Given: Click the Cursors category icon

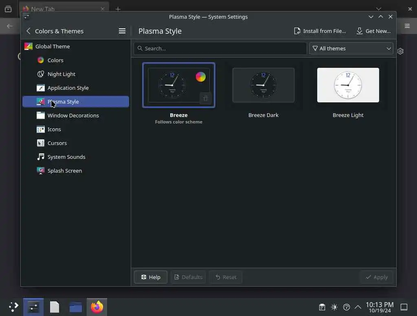Looking at the screenshot, I should coord(40,143).
